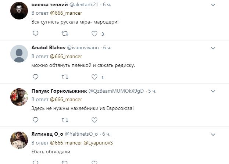The image size is (229, 164).
Task: Open more options chevron on Anatol Blahov's tweet
Action: [213, 48]
